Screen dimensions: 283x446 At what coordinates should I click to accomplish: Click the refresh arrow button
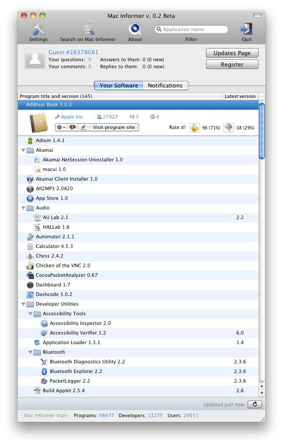[x=255, y=404]
